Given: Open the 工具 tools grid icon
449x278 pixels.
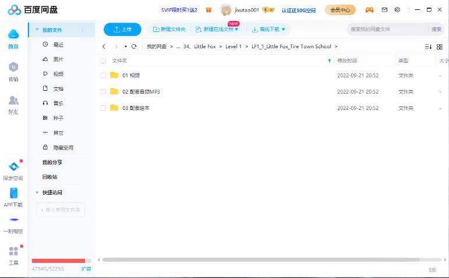Looking at the screenshot, I should pos(13,251).
